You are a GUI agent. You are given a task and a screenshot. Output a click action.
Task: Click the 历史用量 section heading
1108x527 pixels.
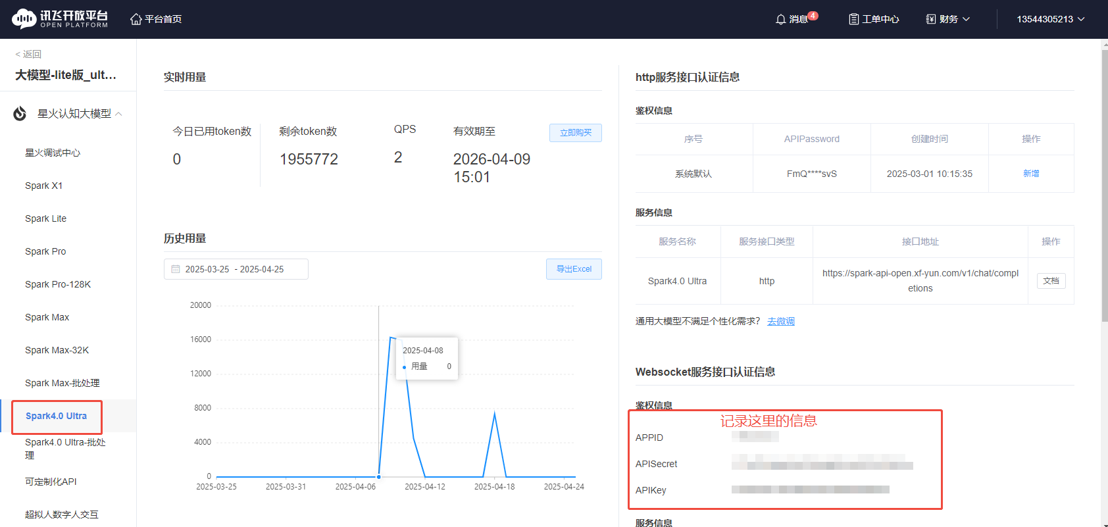click(x=185, y=238)
